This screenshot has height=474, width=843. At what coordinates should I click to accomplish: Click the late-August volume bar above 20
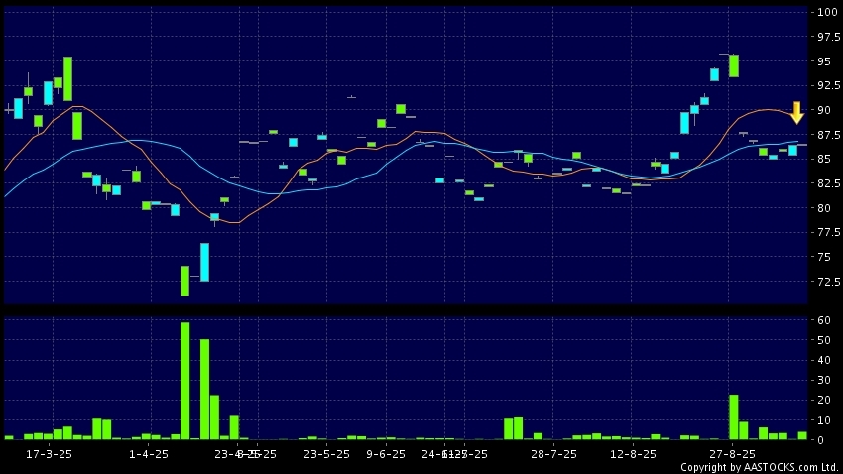pyautogui.click(x=734, y=417)
